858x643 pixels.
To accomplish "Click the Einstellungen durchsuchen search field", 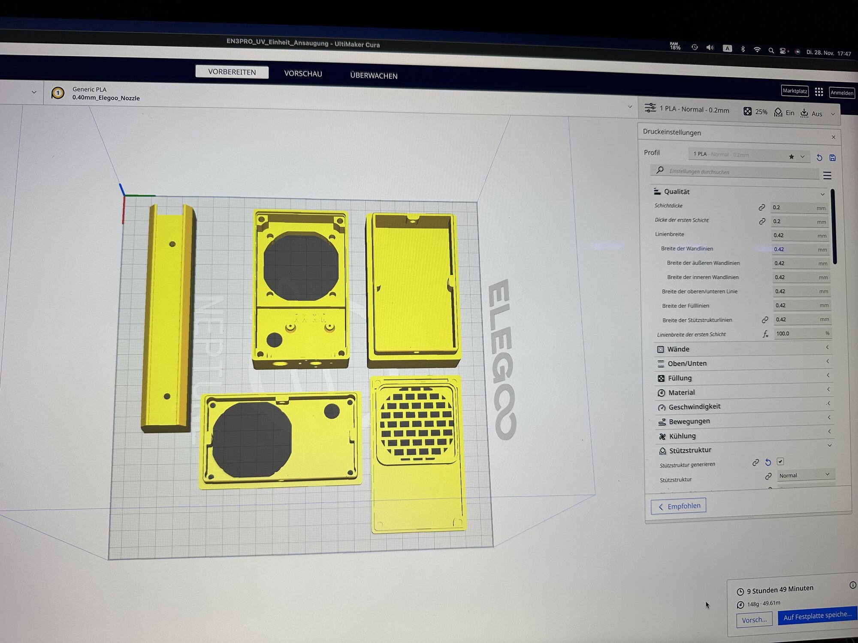I will point(734,171).
